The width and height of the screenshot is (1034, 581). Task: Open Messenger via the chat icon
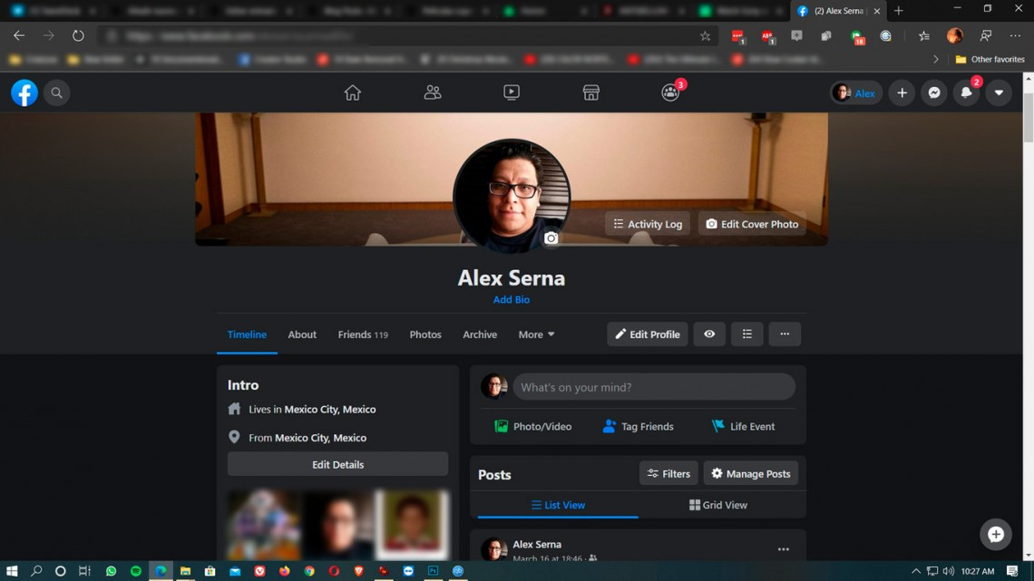[x=933, y=92]
